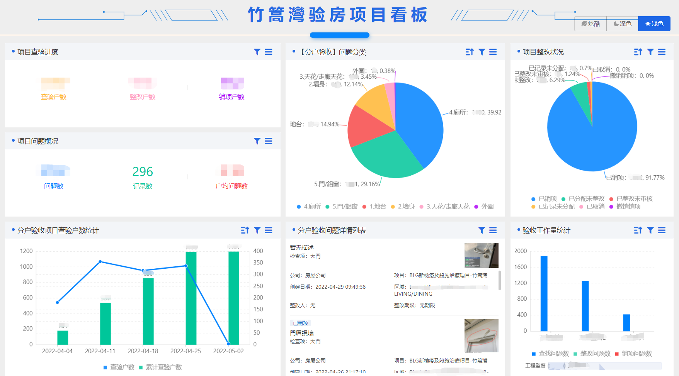Toggle 整改问题数 legend item
Viewport: 679px width, 376px height.
coord(592,354)
